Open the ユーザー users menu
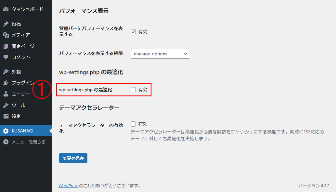The width and height of the screenshot is (336, 192). click(x=21, y=94)
